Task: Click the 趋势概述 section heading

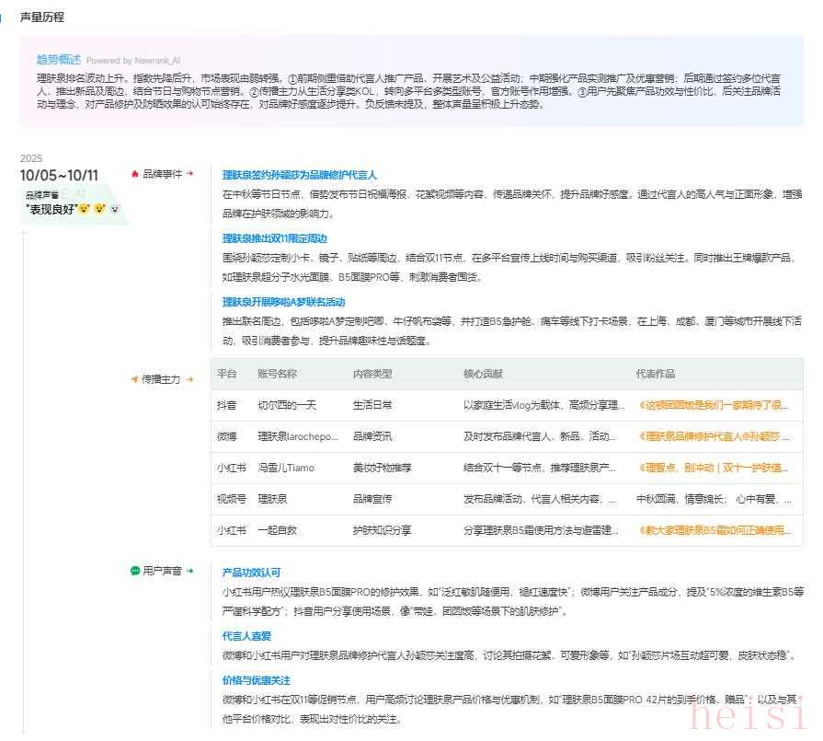Action: click(59, 59)
